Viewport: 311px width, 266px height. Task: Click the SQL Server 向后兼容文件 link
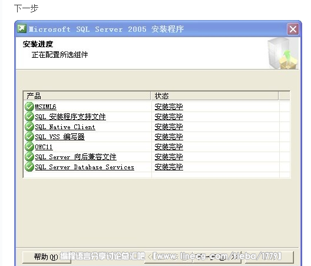[75, 157]
